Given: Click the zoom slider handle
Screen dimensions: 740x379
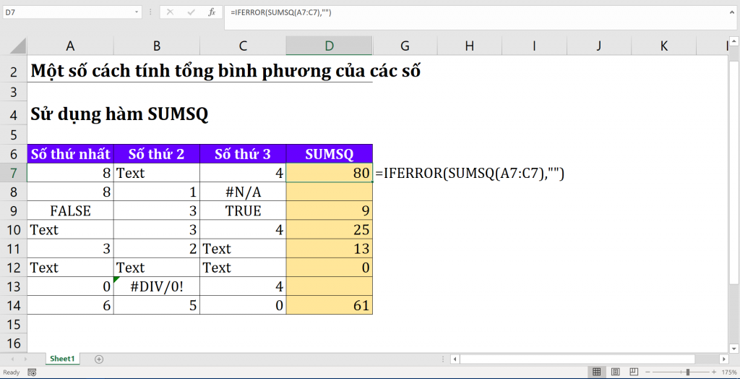Looking at the screenshot, I should pos(687,372).
